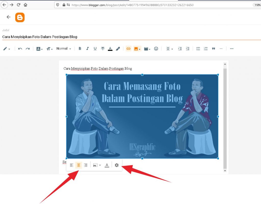Reload the page in the browser

(18, 5)
